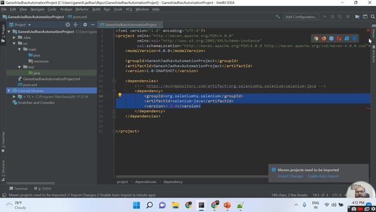Click the yellow lightbulb intention icon
The image size is (376, 212).
(120, 95)
